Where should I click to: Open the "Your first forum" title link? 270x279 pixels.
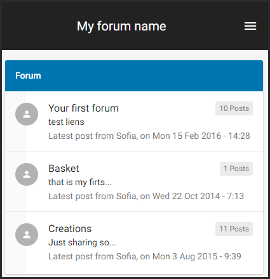83,108
